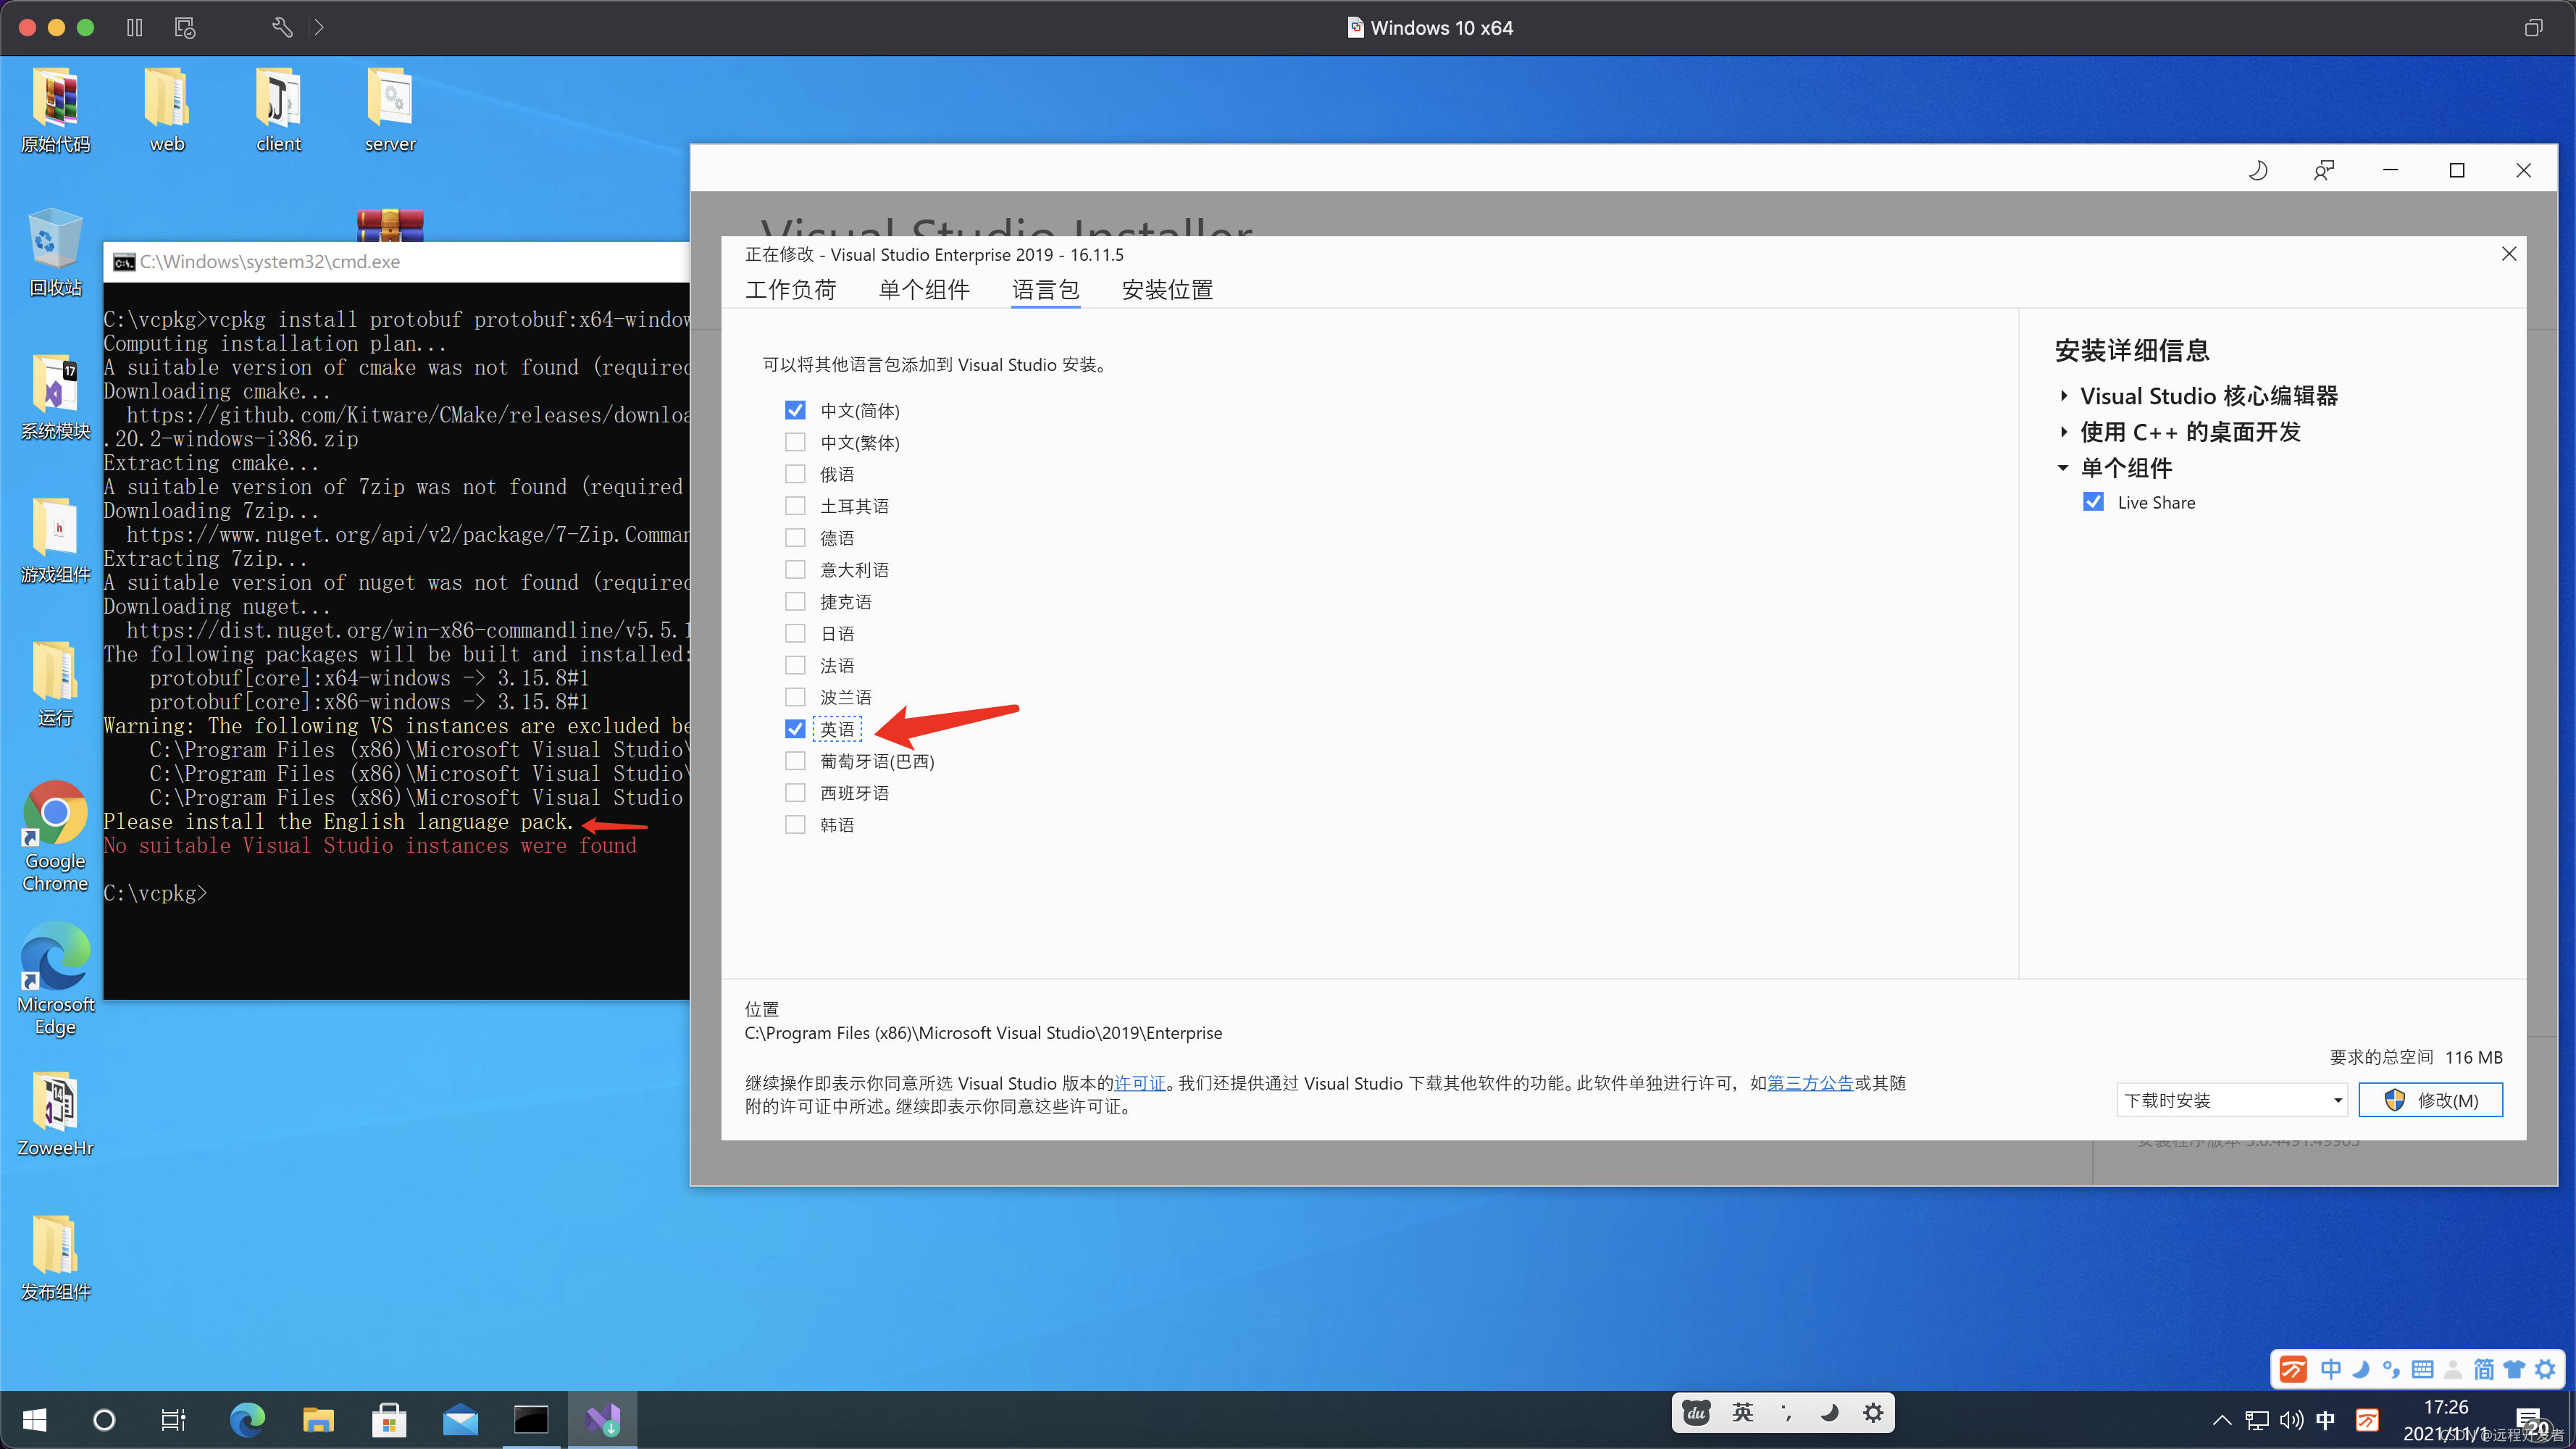This screenshot has width=2576, height=1449.
Task: Expand 使用 C++ 的桌面开发 details
Action: tap(2063, 432)
